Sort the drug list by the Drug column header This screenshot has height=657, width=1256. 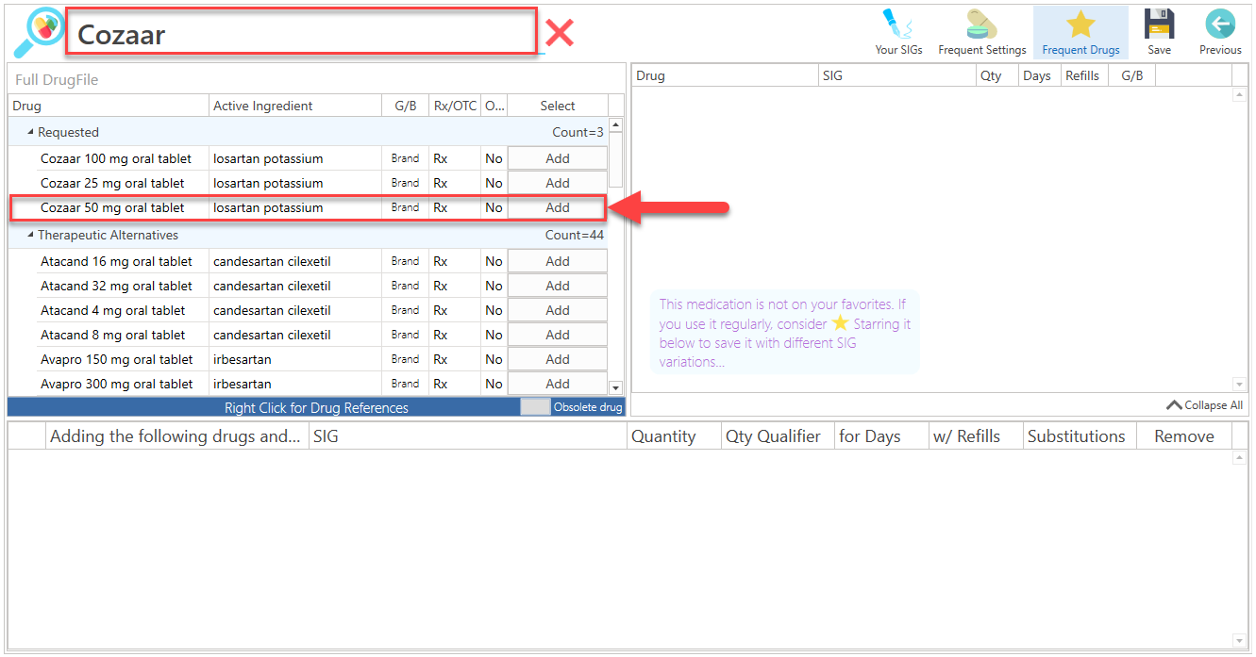[109, 106]
